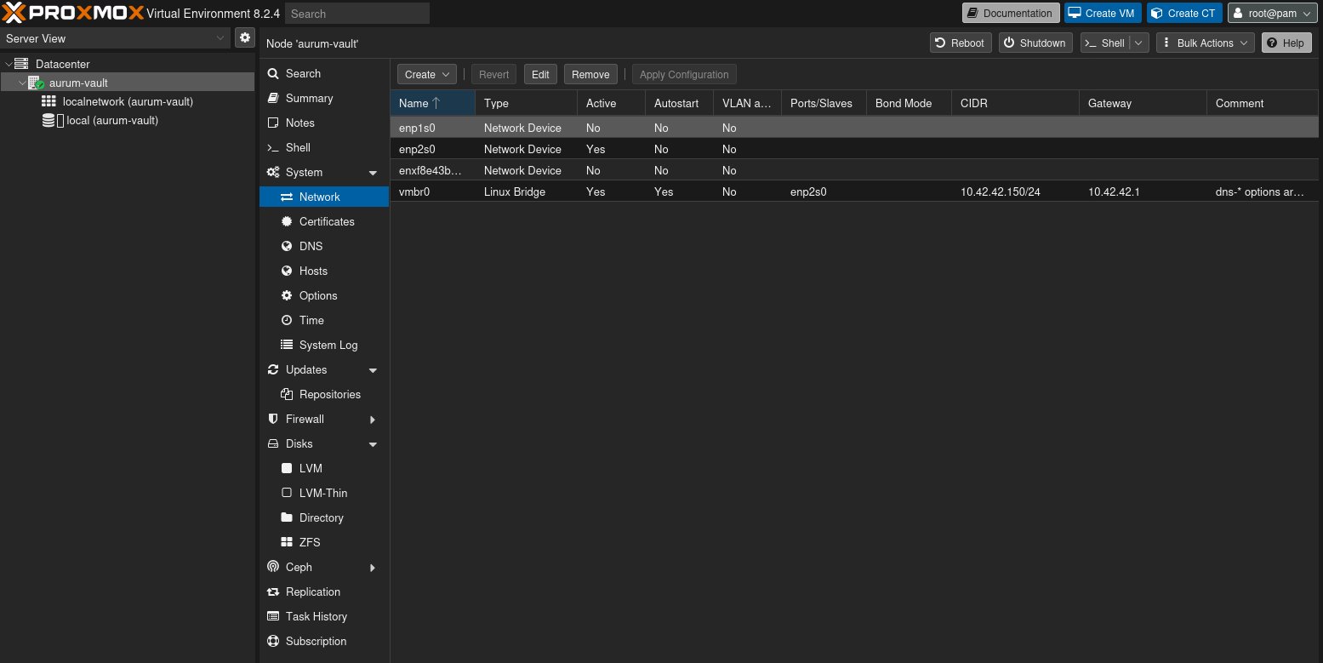Sort by the Name column header
Image resolution: width=1323 pixels, height=663 pixels.
pos(432,103)
